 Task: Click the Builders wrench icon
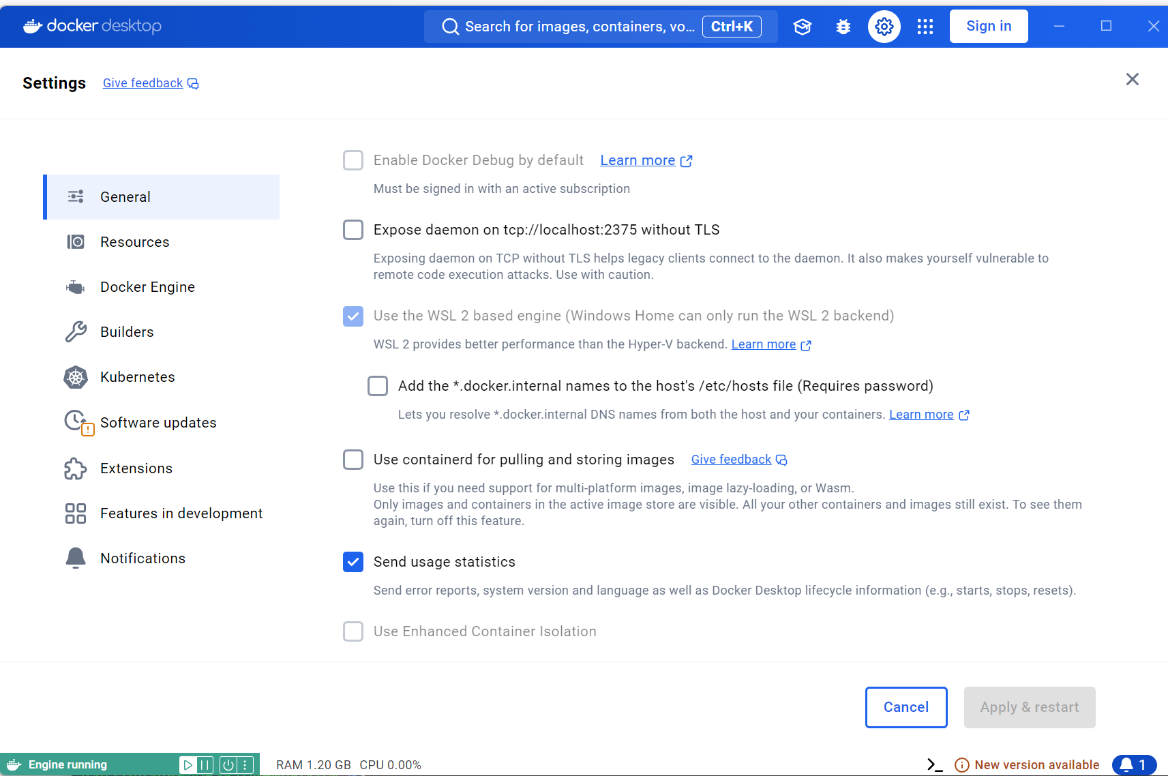point(76,332)
